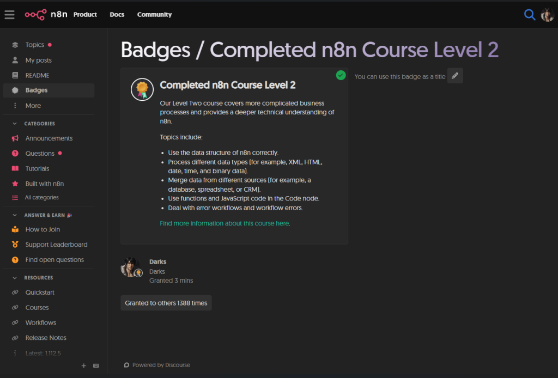Expand the More sidebar menu
The image size is (558, 378).
click(x=33, y=106)
